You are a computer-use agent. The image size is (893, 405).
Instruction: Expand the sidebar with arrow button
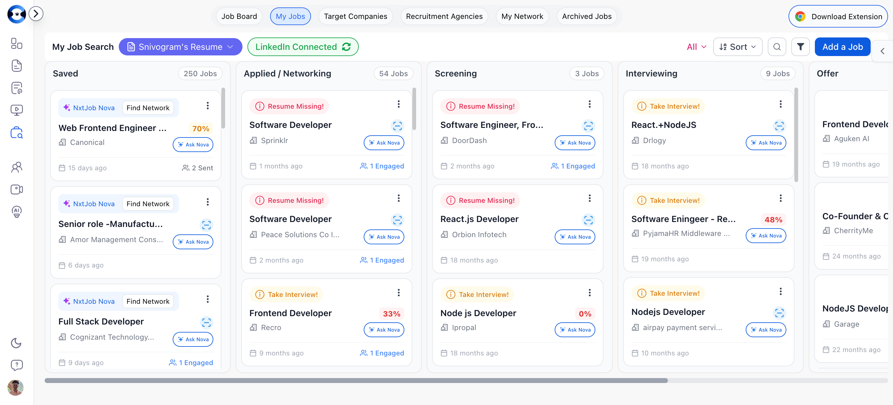pyautogui.click(x=36, y=14)
